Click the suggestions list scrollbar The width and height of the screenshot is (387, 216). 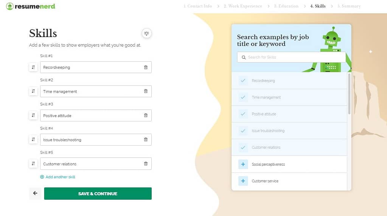click(349, 94)
